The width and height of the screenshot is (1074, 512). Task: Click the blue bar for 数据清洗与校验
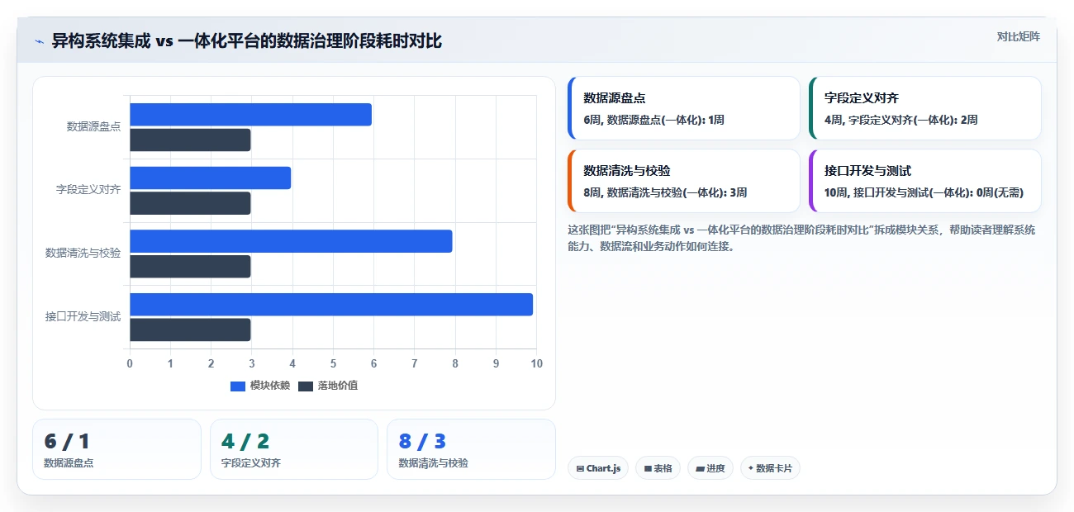point(292,241)
